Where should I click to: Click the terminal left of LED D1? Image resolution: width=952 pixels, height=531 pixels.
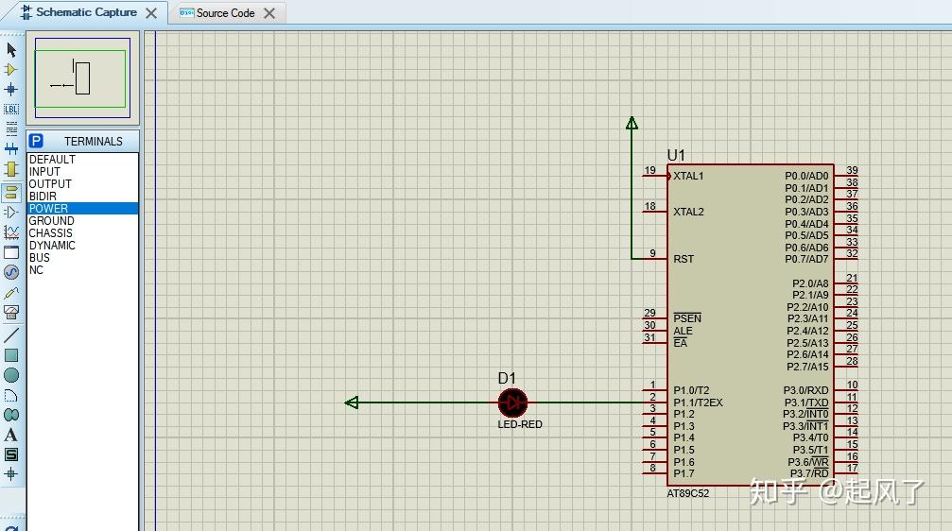click(x=352, y=403)
